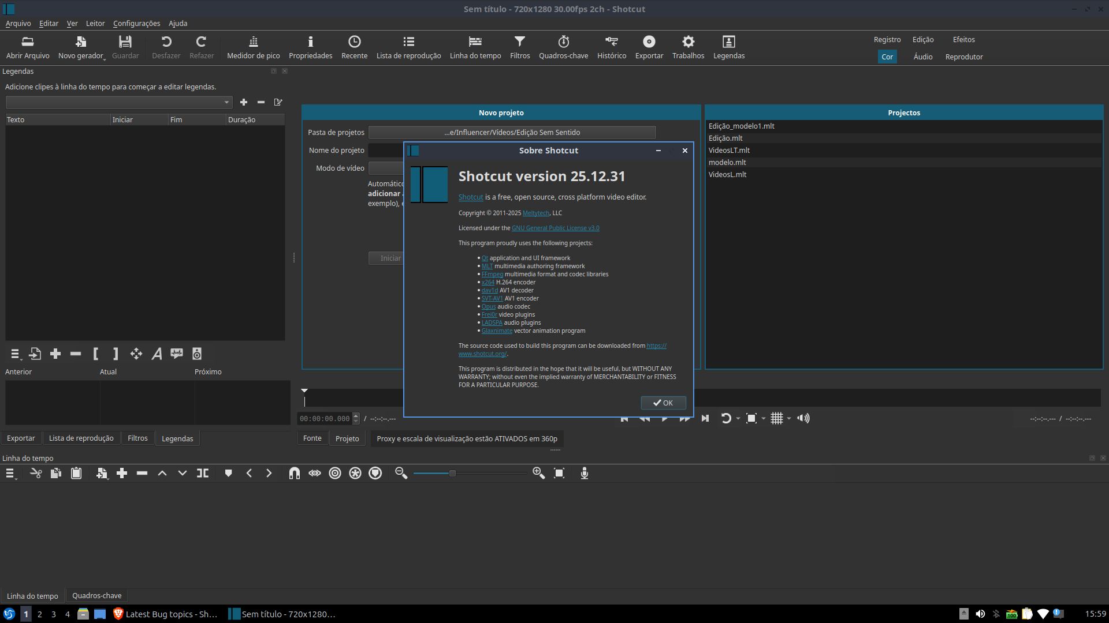Toggle ripple all tracks button
This screenshot has width=1109, height=623.
tap(355, 474)
